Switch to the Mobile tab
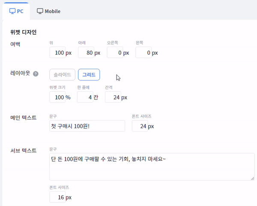257x206 pixels. point(48,11)
